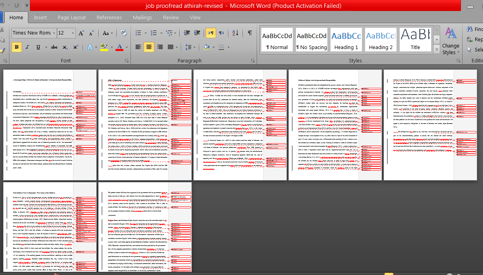Click the Borders icon
The height and width of the screenshot is (275, 483).
(x=220, y=47)
